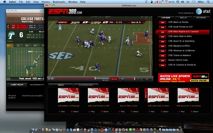Click Select under Soccer: USA vs Cuba
This screenshot has width=213, height=133.
point(135,111)
